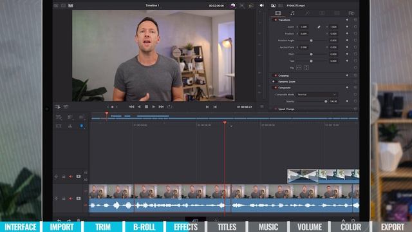
Task: Jump to the first frame
Action: 131,107
